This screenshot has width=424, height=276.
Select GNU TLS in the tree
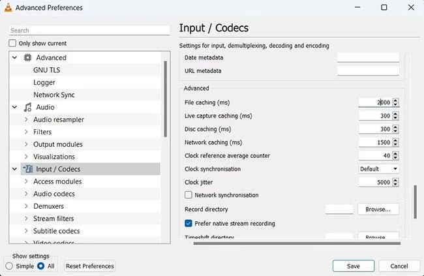click(x=47, y=70)
